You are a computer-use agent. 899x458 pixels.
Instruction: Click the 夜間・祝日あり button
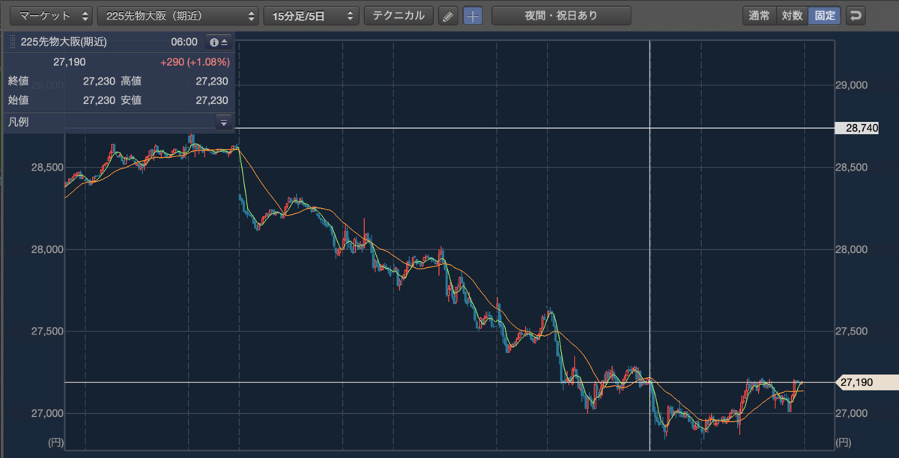pos(561,16)
